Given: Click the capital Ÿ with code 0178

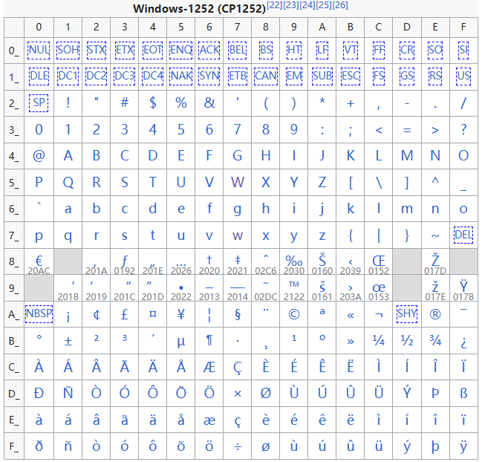Looking at the screenshot, I should coord(463,286).
